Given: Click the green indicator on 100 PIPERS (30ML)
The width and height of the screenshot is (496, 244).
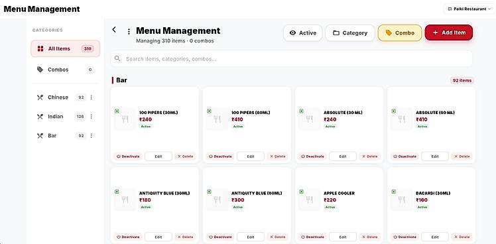Looking at the screenshot, I should (117, 111).
